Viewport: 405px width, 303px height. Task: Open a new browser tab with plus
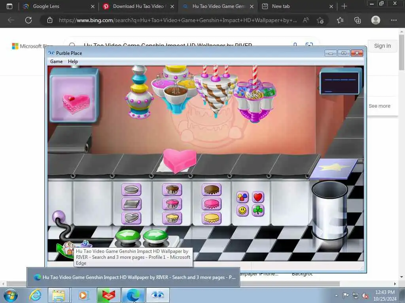(x=344, y=6)
